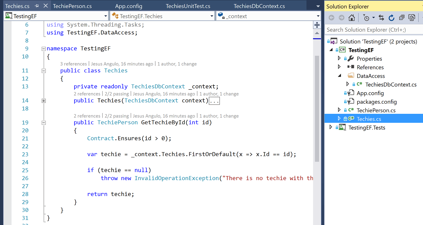Click the scrollbar up arrow
This screenshot has width=423, height=225.
317,33
